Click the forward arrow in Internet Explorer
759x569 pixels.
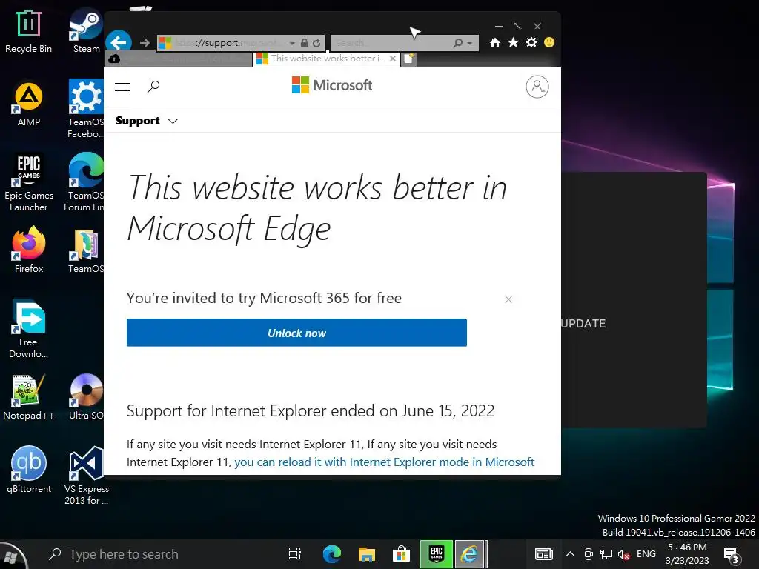[145, 42]
